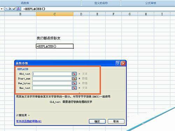Focus the Start_num input field
175x131 pixels.
tap(52, 79)
